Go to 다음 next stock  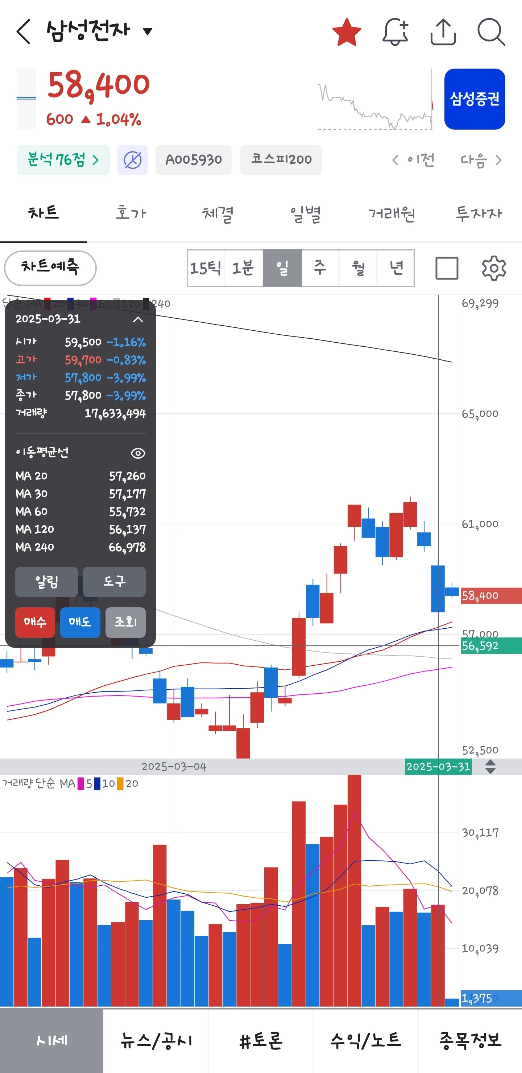(x=481, y=160)
